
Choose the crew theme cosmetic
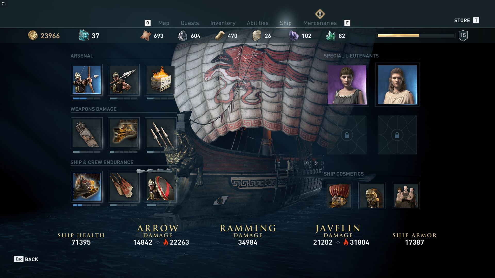click(x=406, y=196)
